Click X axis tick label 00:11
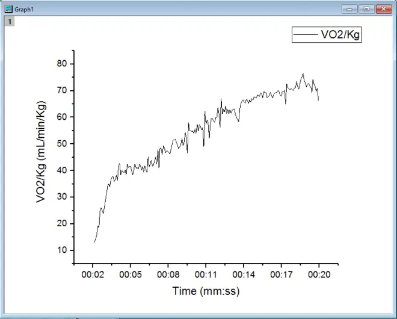397x319 pixels. click(206, 274)
